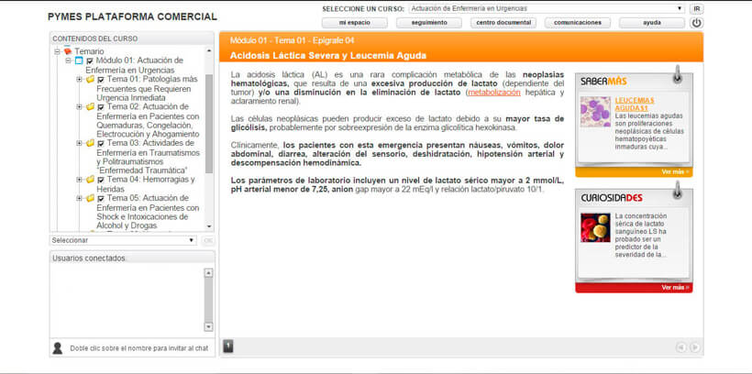Toggle the Módulo 01 checkbox
This screenshot has height=374, width=752.
[90, 60]
